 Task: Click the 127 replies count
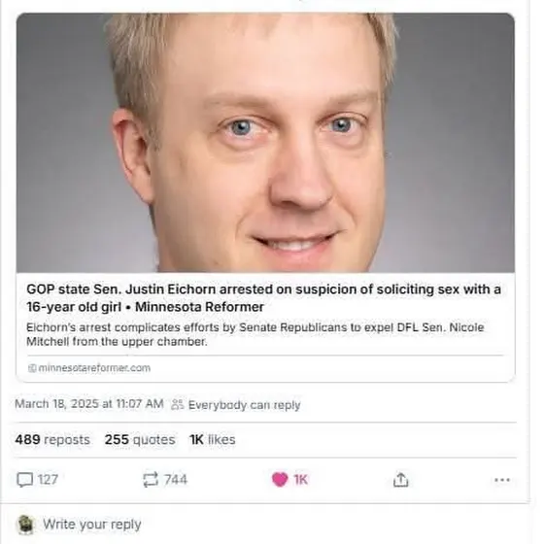pyautogui.click(x=48, y=480)
